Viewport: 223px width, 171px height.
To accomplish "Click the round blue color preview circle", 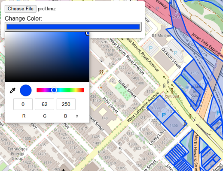I will (26, 90).
